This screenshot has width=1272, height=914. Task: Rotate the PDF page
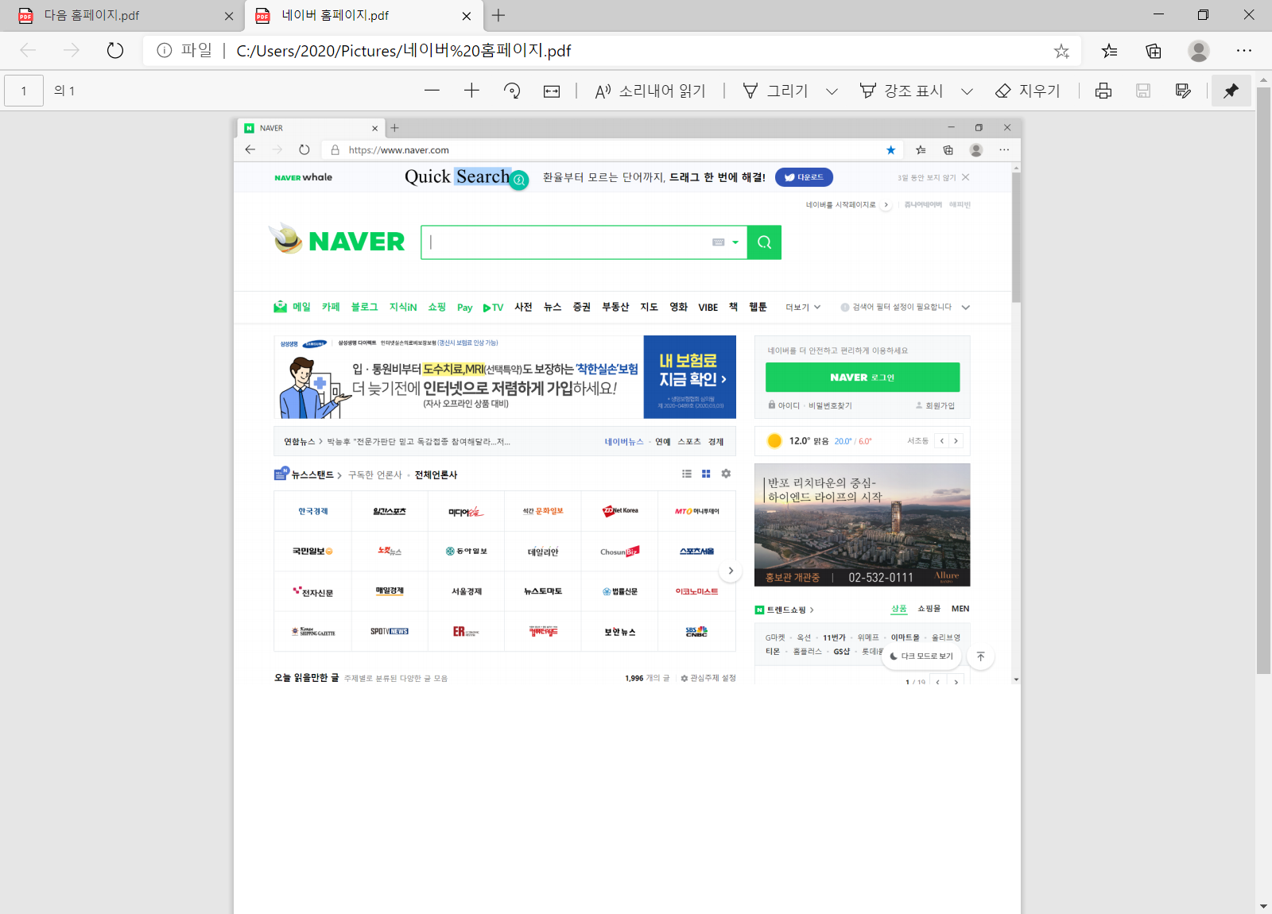pyautogui.click(x=512, y=91)
